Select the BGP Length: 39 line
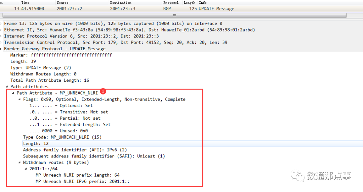Screen dimensions: 363x192 [x=23, y=61]
